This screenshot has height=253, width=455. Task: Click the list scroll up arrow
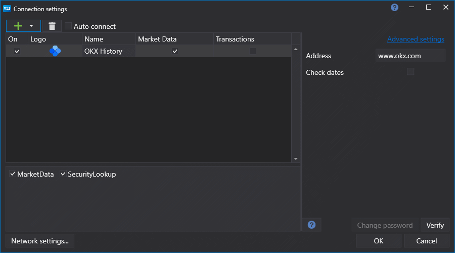point(296,50)
